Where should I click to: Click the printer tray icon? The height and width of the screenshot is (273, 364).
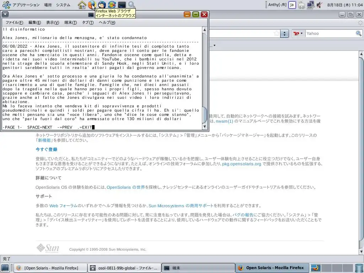[301, 5]
